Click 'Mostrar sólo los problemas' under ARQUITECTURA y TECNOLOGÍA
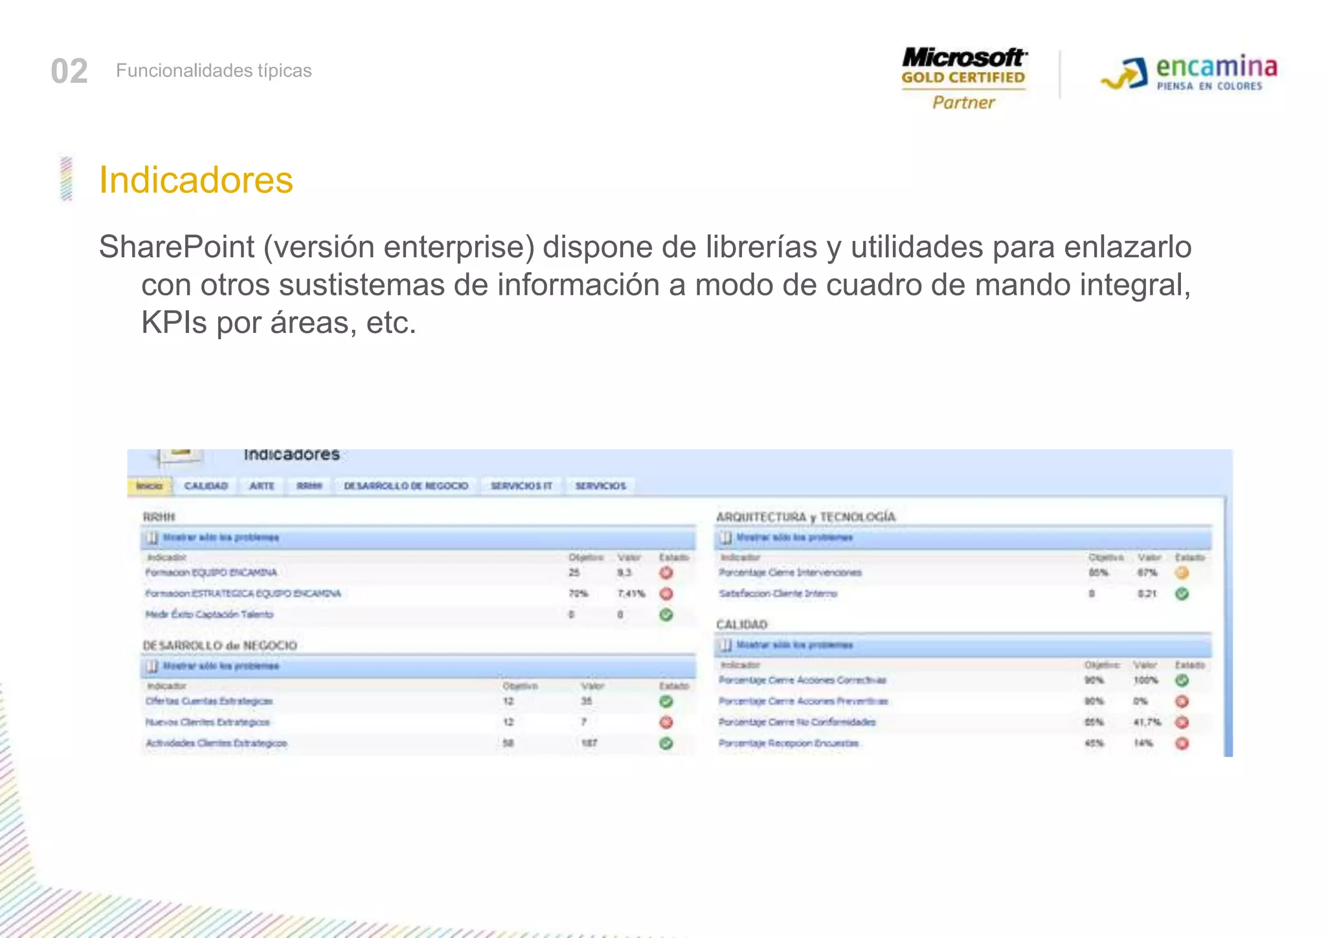The width and height of the screenshot is (1326, 938). [x=794, y=538]
